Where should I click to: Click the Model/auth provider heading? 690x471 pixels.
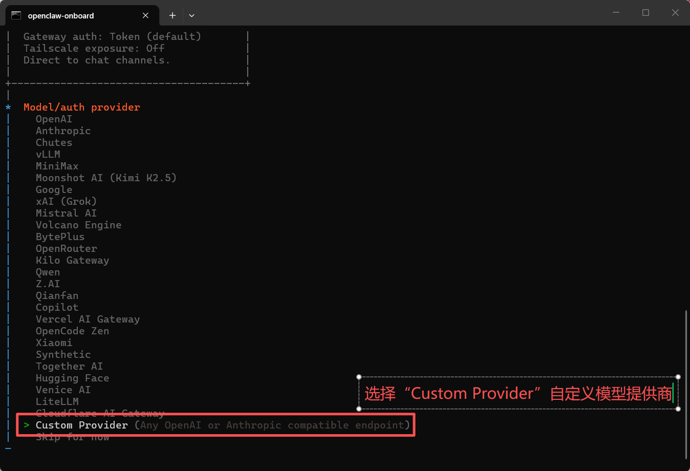point(81,108)
